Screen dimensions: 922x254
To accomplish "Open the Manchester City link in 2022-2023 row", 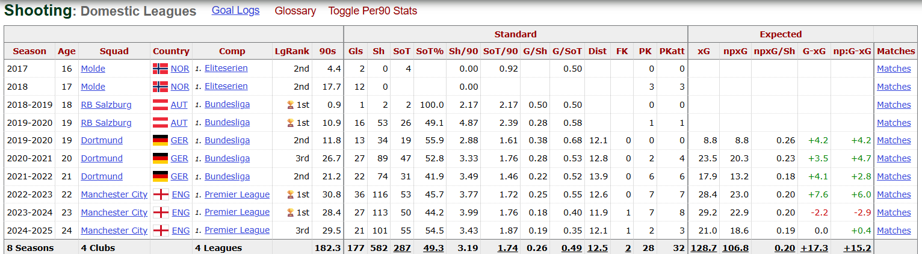I will click(114, 194).
